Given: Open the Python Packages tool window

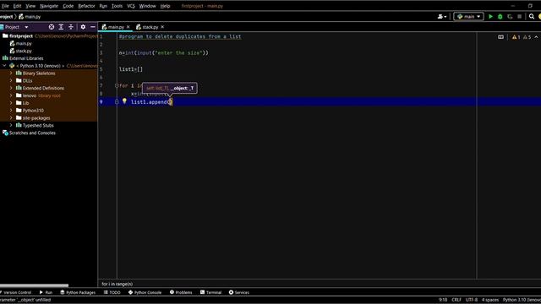Looking at the screenshot, I should tap(78, 292).
